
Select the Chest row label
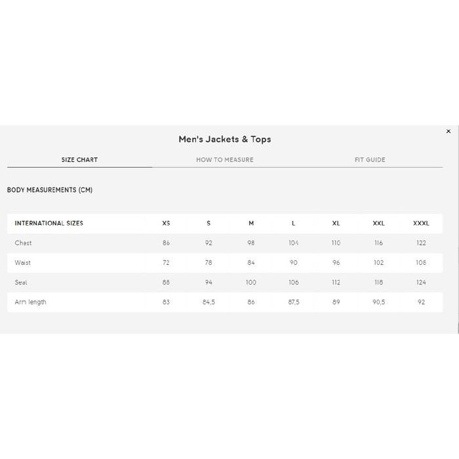click(x=24, y=243)
